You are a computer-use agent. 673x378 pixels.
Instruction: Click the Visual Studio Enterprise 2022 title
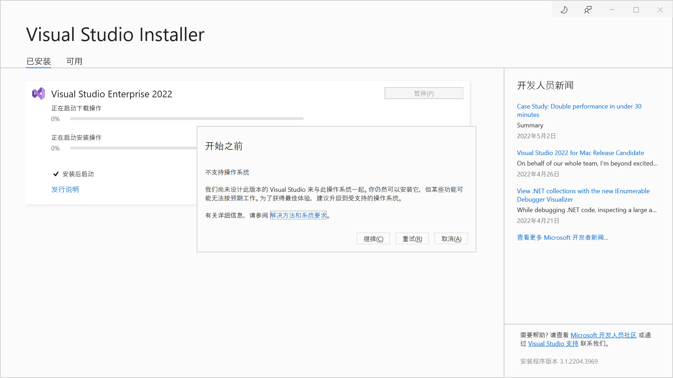(111, 94)
